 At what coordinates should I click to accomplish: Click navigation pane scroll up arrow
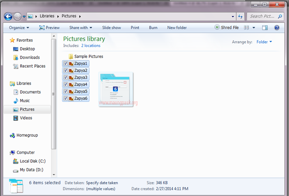[x=54, y=36]
